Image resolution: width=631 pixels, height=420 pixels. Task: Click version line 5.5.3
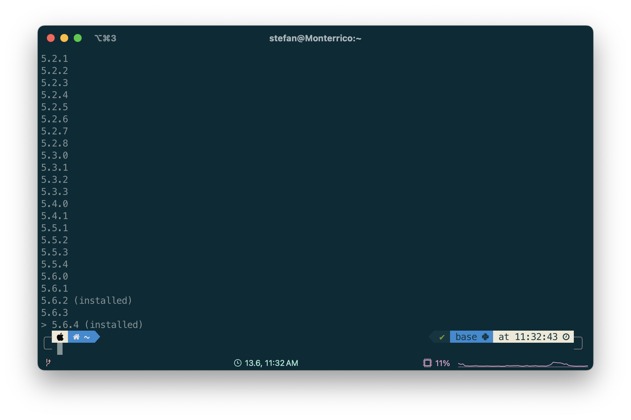(x=54, y=252)
